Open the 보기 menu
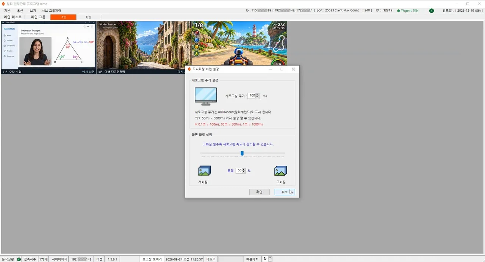Image resolution: width=485 pixels, height=262 pixels. coord(33,11)
